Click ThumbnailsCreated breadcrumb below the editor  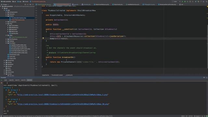coord(57,75)
